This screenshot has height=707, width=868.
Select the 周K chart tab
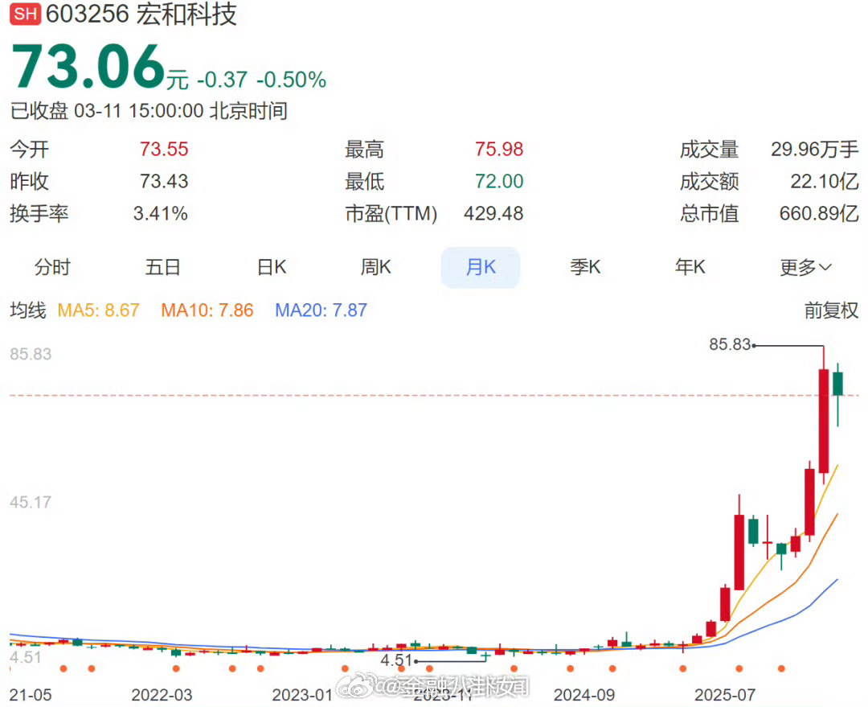(x=376, y=267)
